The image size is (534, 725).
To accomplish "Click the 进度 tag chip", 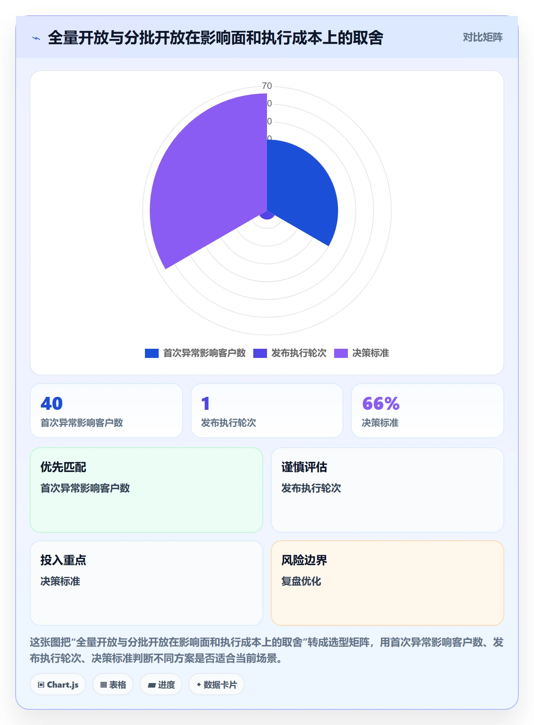I will coord(161,685).
